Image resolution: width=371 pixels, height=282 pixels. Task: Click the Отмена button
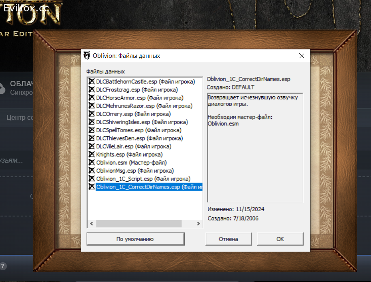(228, 239)
